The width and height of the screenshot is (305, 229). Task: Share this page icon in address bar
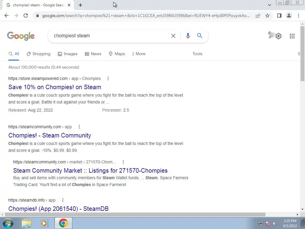[x=258, y=16]
